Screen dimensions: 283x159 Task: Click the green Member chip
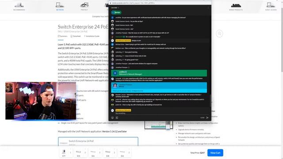pos(116,12)
